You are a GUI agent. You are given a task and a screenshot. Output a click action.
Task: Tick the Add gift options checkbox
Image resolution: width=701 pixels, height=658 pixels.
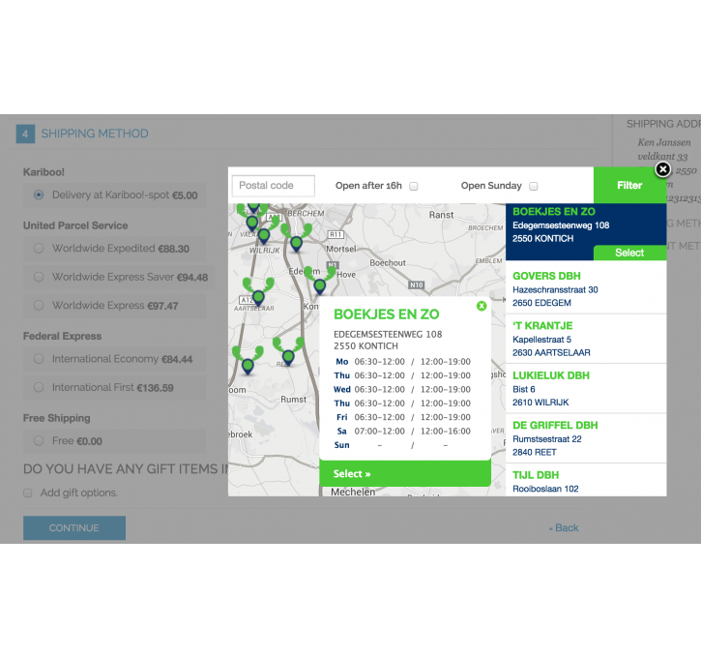click(28, 493)
